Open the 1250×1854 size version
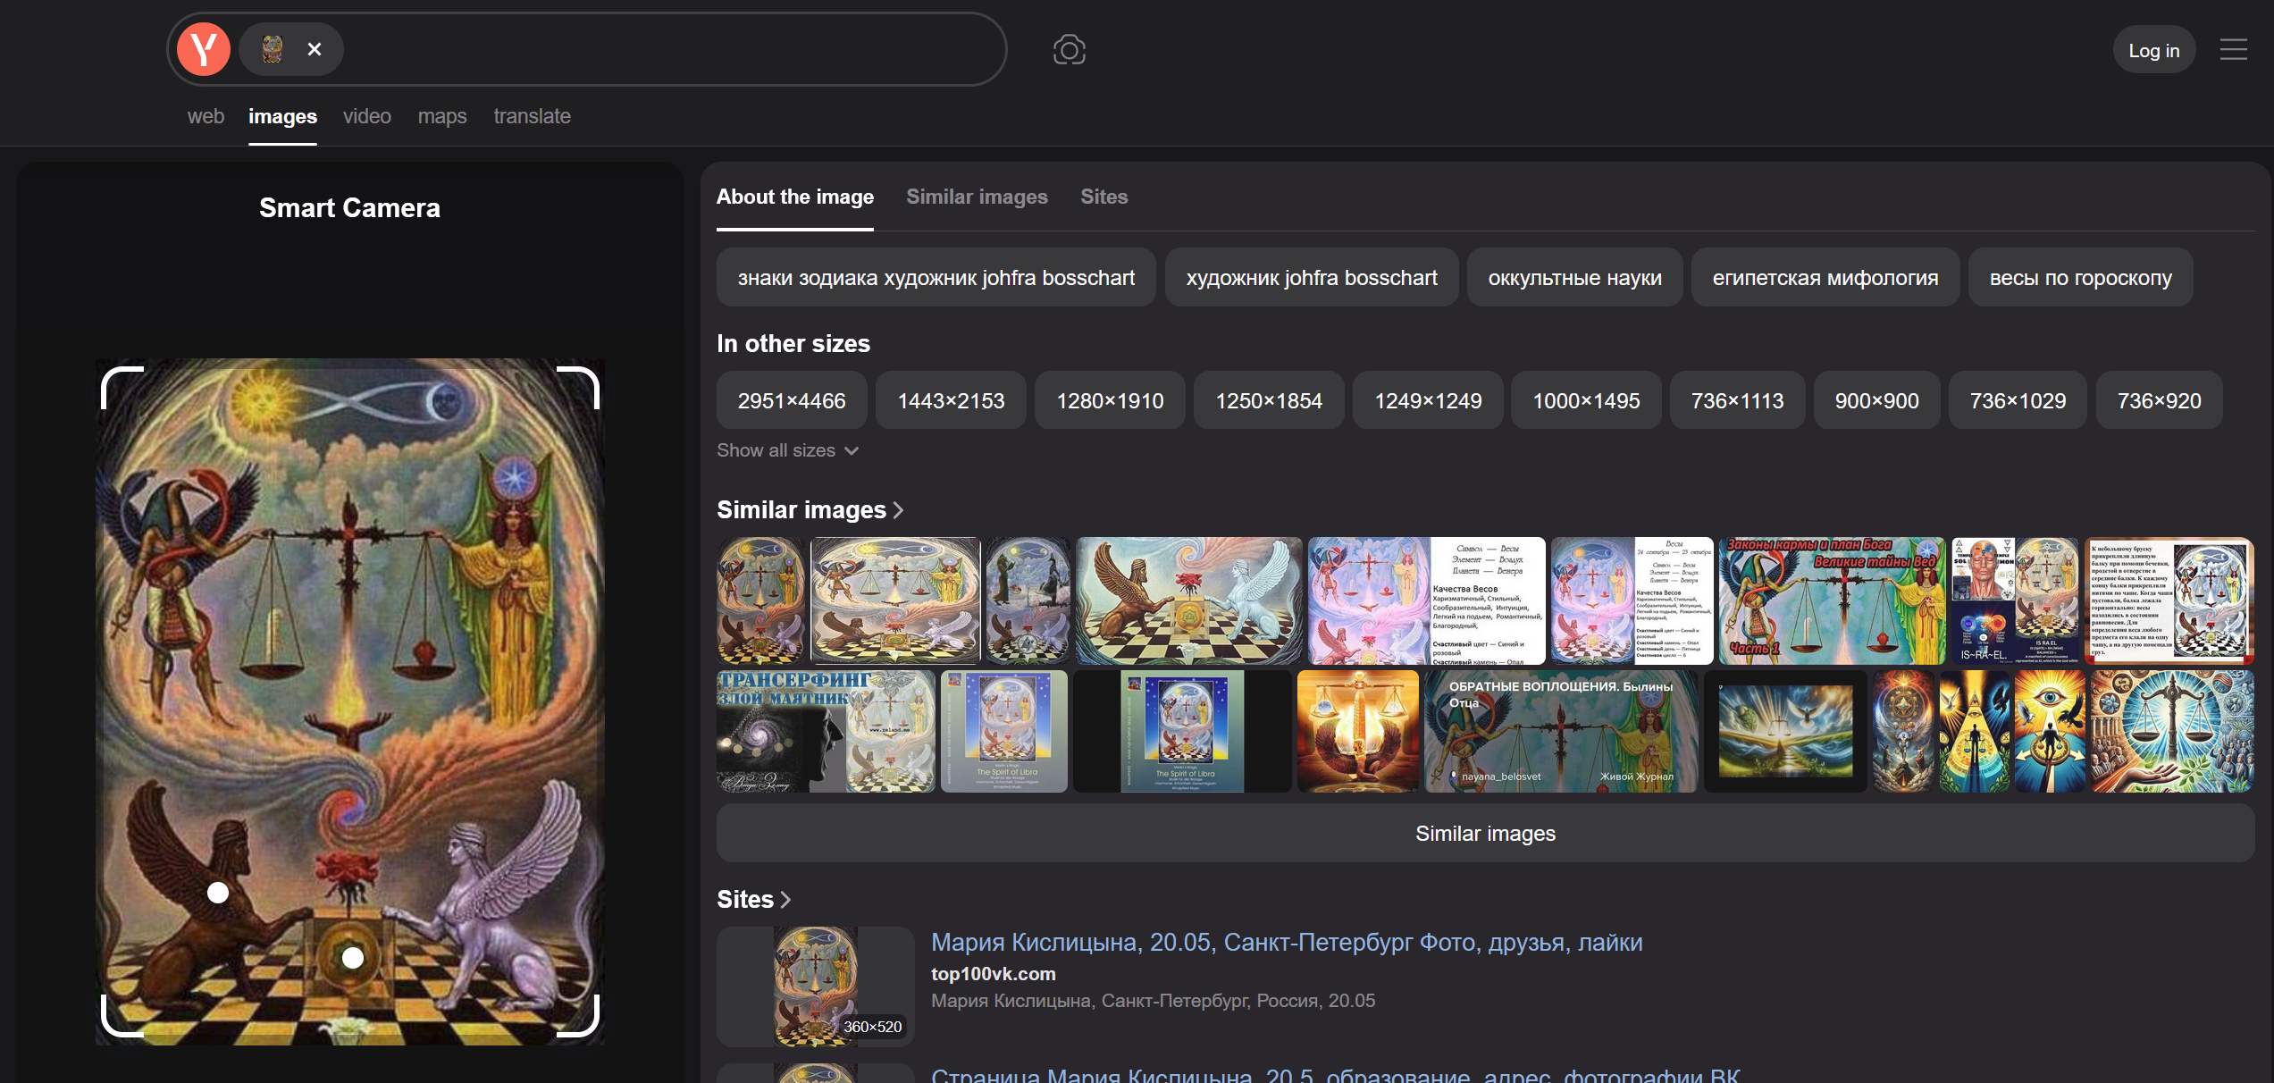The image size is (2274, 1083). pos(1269,400)
